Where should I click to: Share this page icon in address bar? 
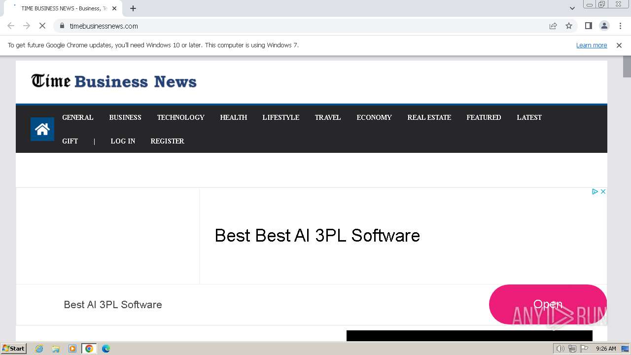pos(553,26)
